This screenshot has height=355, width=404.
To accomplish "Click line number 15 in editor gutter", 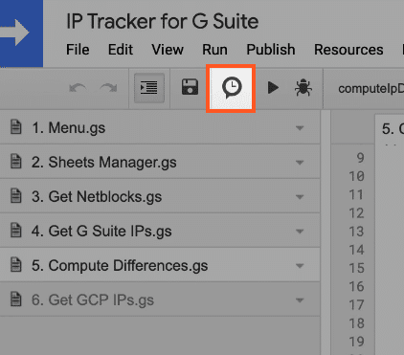I will (356, 268).
